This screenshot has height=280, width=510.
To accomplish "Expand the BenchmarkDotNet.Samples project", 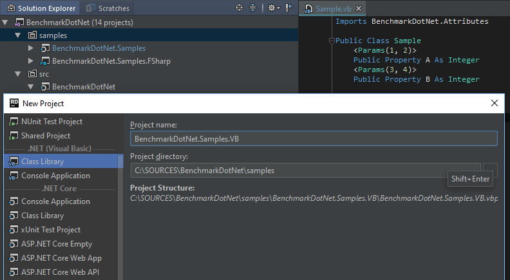I will 31,48.
